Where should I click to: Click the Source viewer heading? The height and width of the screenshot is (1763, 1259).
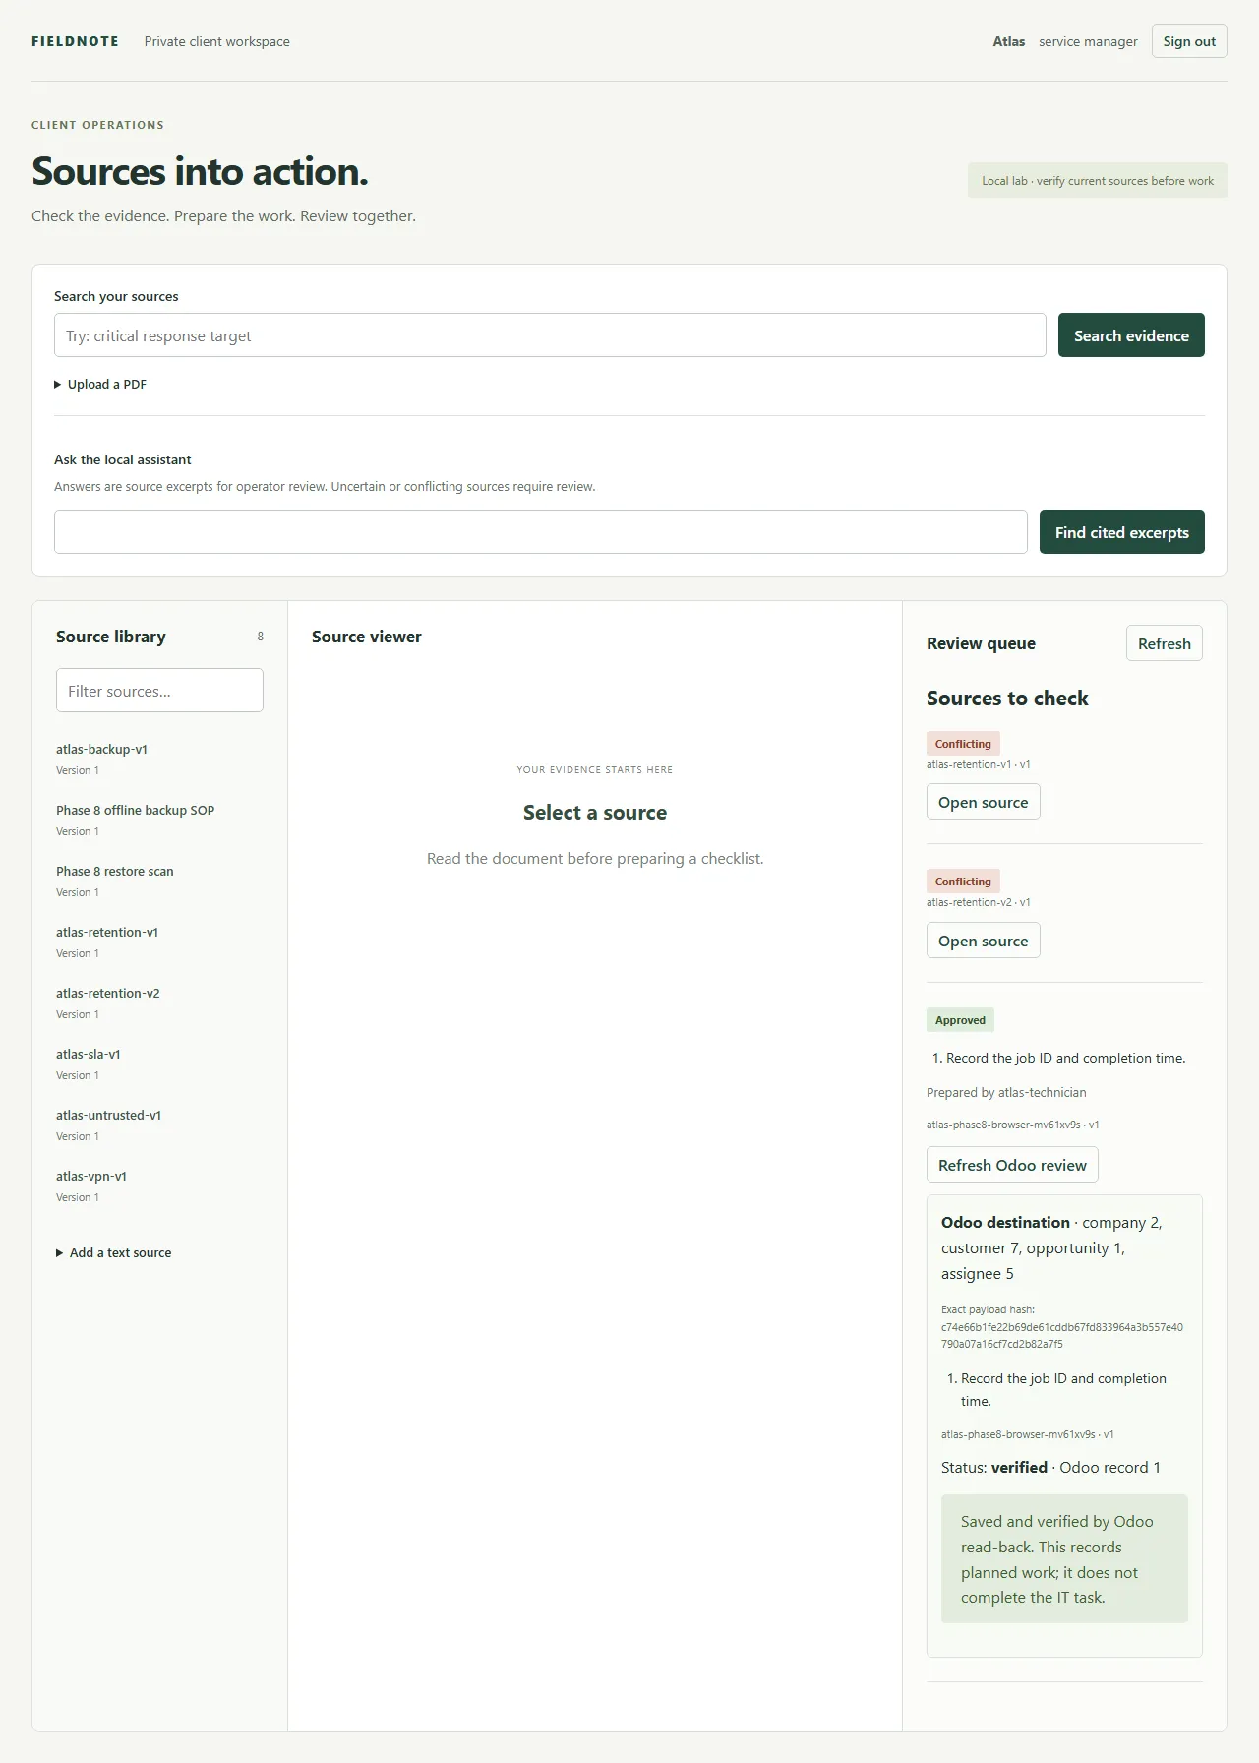pos(366,637)
